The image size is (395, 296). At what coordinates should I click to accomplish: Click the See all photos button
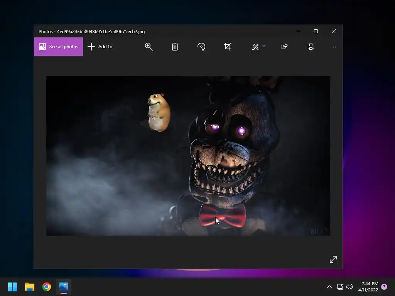[x=59, y=47]
